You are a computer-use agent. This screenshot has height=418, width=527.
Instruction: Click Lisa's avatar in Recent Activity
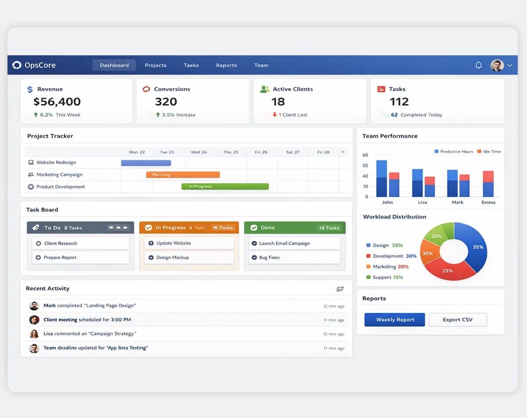[34, 334]
